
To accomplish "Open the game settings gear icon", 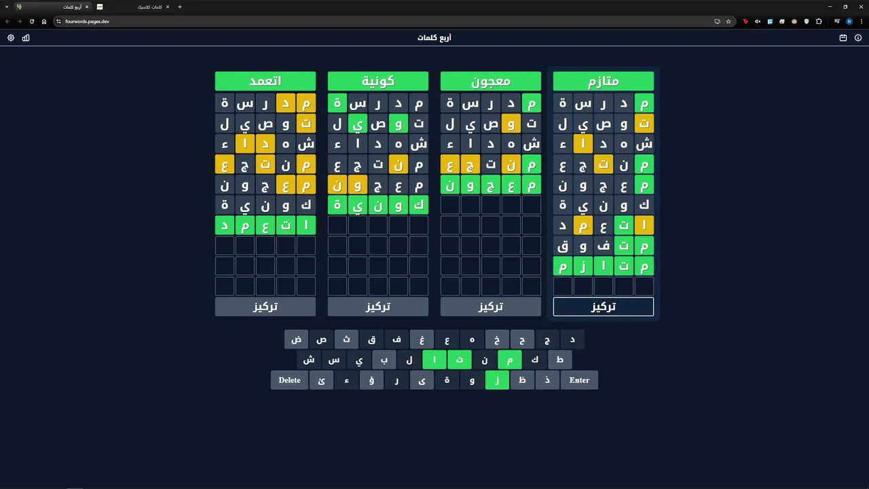I will (x=11, y=38).
